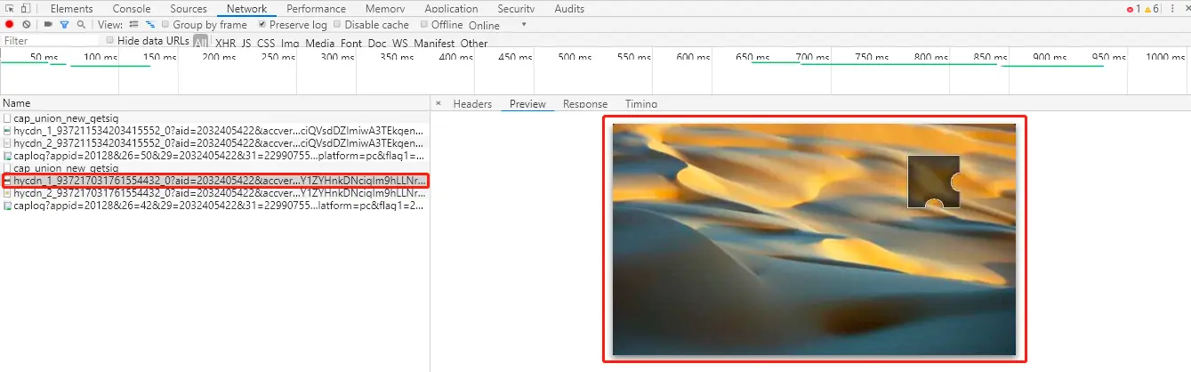Toggle the overview waterfall view icon
This screenshot has width=1191, height=372.
[150, 25]
